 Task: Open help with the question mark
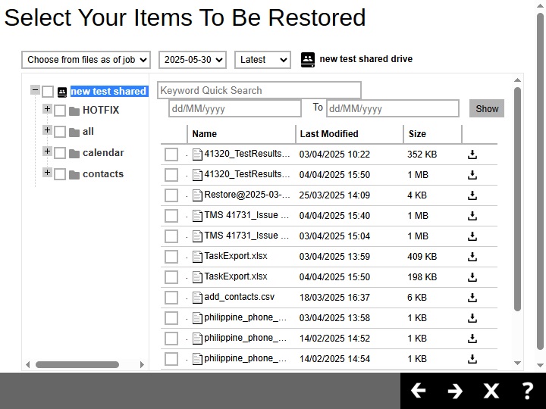click(528, 391)
